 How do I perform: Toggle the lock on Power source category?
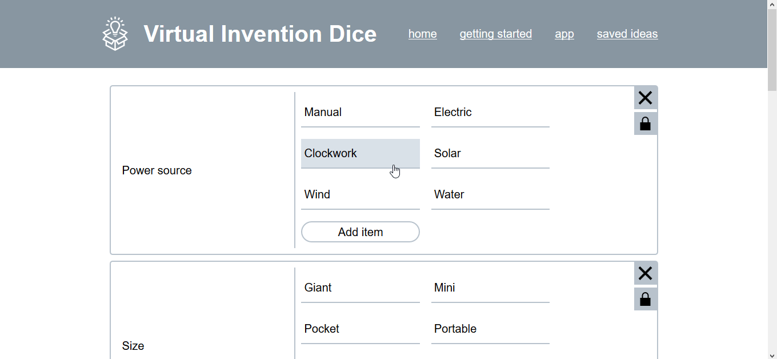click(645, 123)
